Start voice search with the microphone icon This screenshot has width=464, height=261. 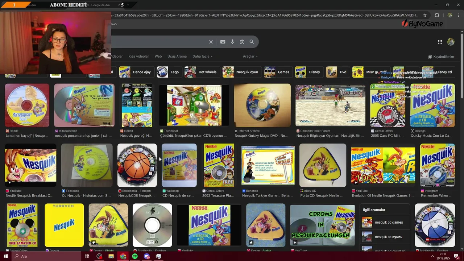(232, 42)
